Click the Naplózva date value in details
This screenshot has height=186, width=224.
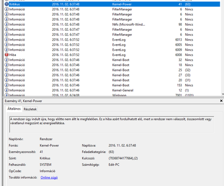(122, 145)
